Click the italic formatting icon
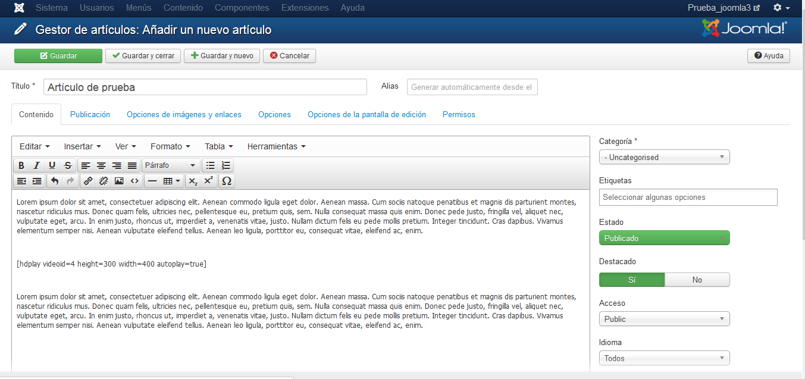The image size is (805, 379). (37, 165)
